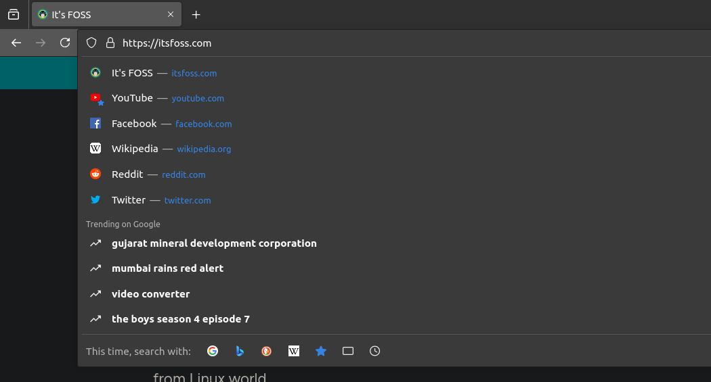This screenshot has height=382, width=711.
Task: Select trending 'gujarat mineral development corporation'
Action: (x=396, y=243)
